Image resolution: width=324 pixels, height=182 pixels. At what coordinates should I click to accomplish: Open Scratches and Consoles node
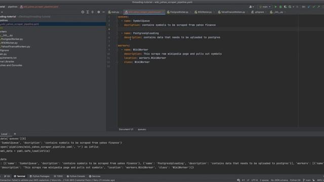coord(11,65)
